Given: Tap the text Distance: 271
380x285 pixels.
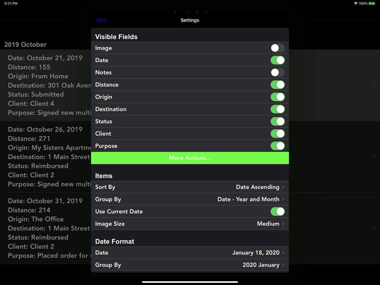Looking at the screenshot, I should click(x=29, y=139).
